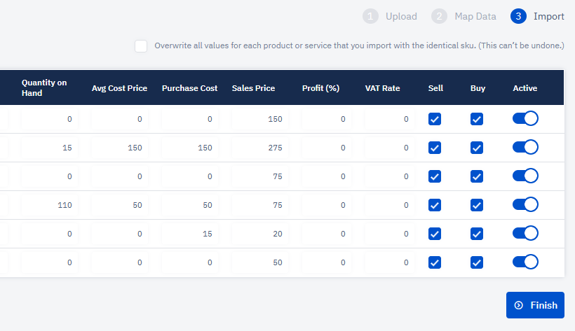Click the Sell column header
This screenshot has width=575, height=331.
[435, 88]
